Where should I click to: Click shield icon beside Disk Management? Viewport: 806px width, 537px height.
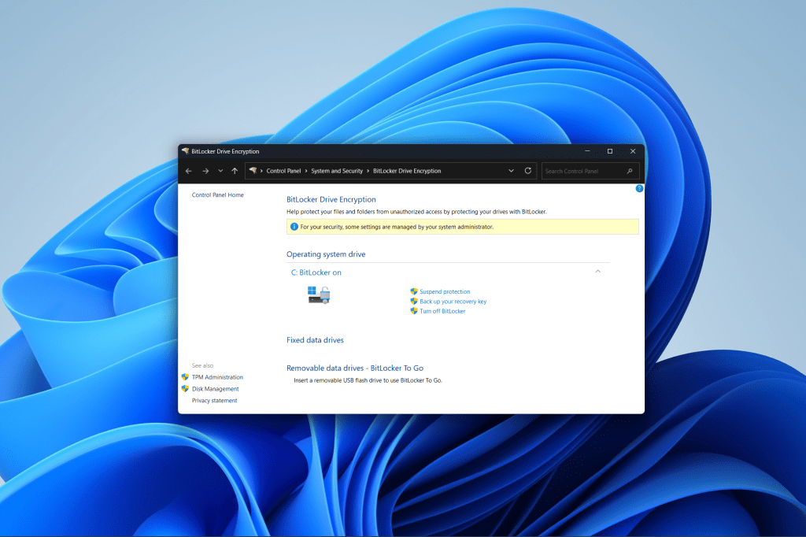click(x=185, y=389)
